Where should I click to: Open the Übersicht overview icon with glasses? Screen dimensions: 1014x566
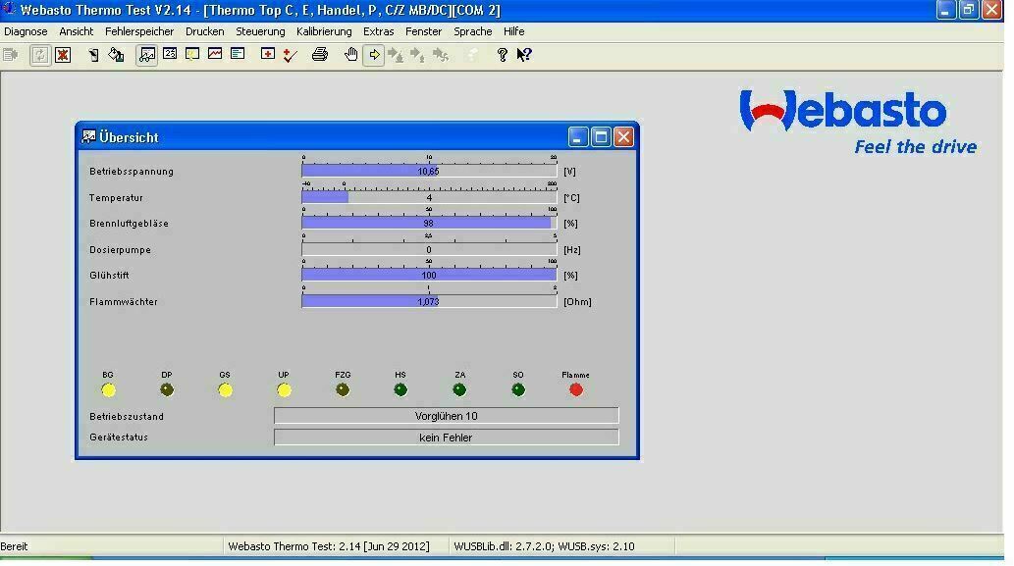click(147, 55)
